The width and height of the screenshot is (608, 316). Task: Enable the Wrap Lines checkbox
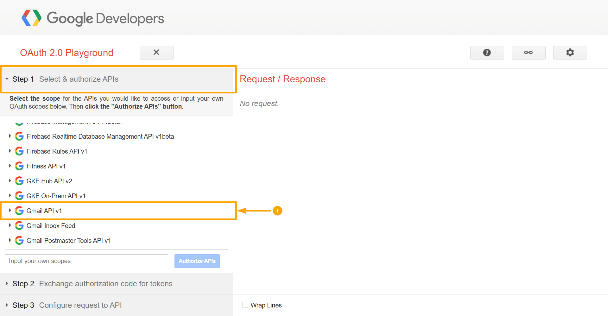coord(245,305)
